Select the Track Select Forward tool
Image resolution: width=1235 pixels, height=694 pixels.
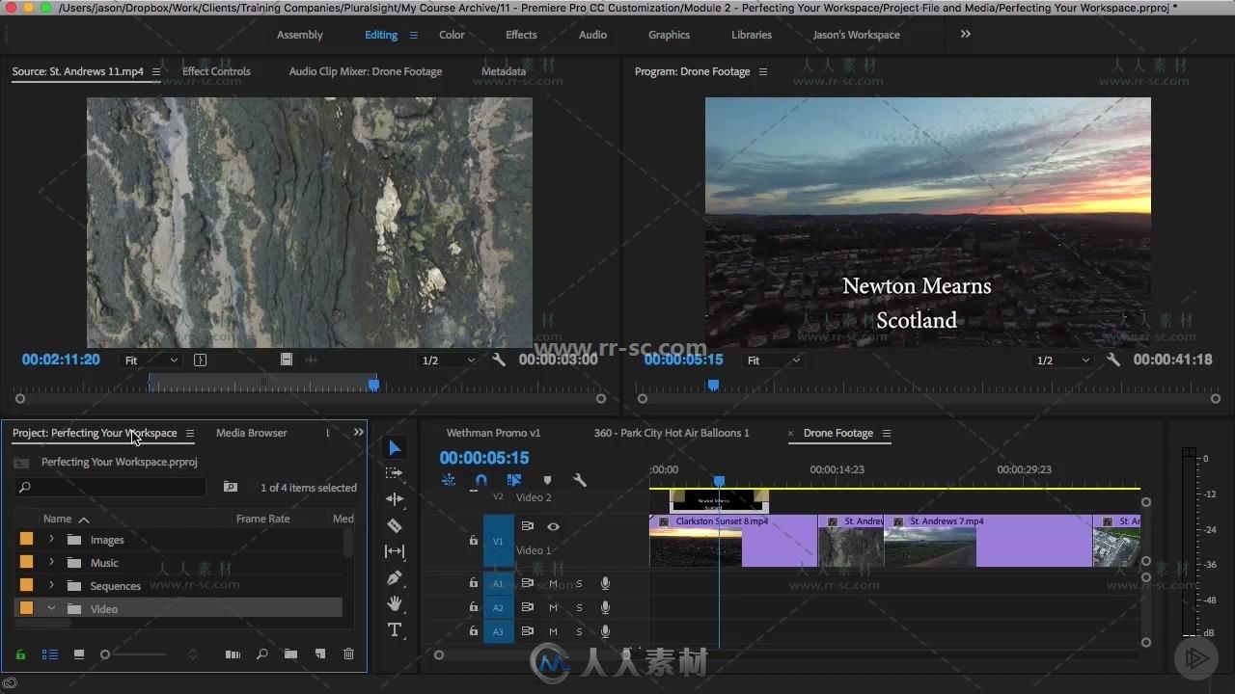[395, 473]
